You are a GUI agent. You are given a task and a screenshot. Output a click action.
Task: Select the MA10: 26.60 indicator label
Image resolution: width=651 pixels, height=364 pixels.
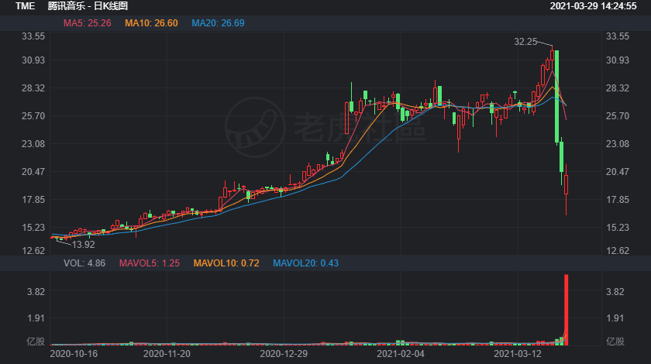151,23
